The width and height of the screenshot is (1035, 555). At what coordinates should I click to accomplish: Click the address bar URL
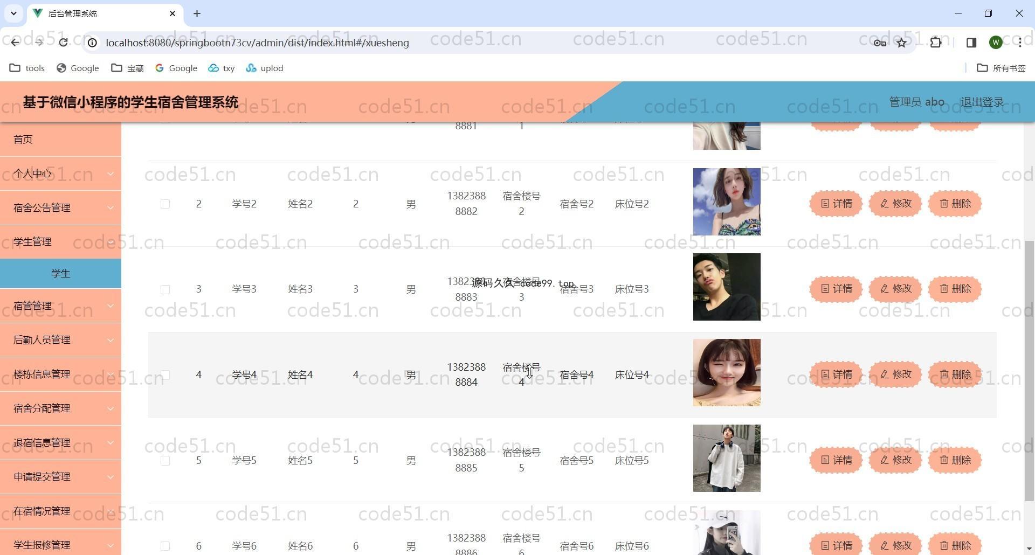coord(257,43)
